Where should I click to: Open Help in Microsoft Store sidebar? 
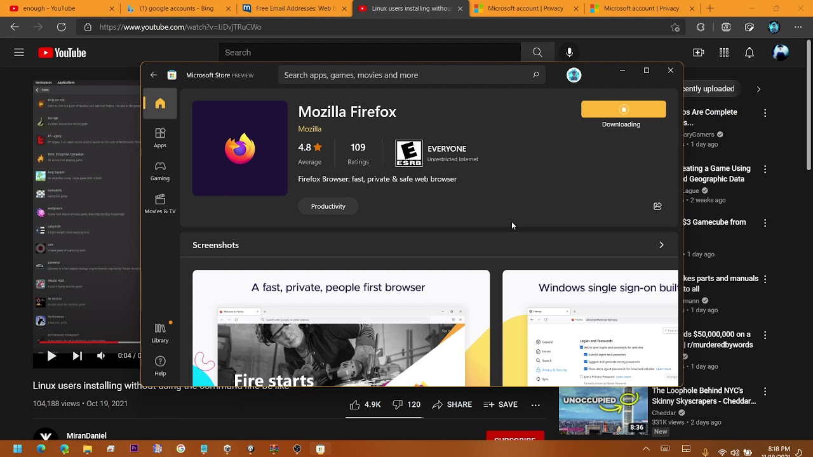(x=160, y=366)
